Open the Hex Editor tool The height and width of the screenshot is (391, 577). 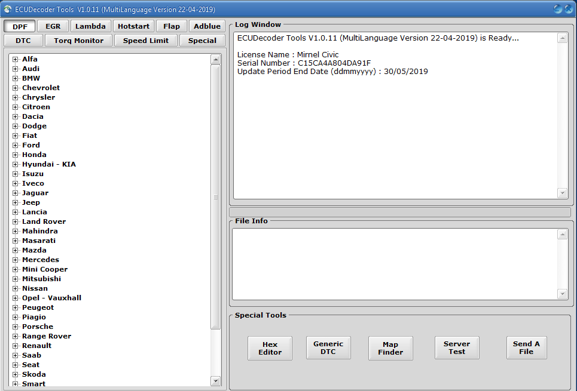tap(270, 348)
